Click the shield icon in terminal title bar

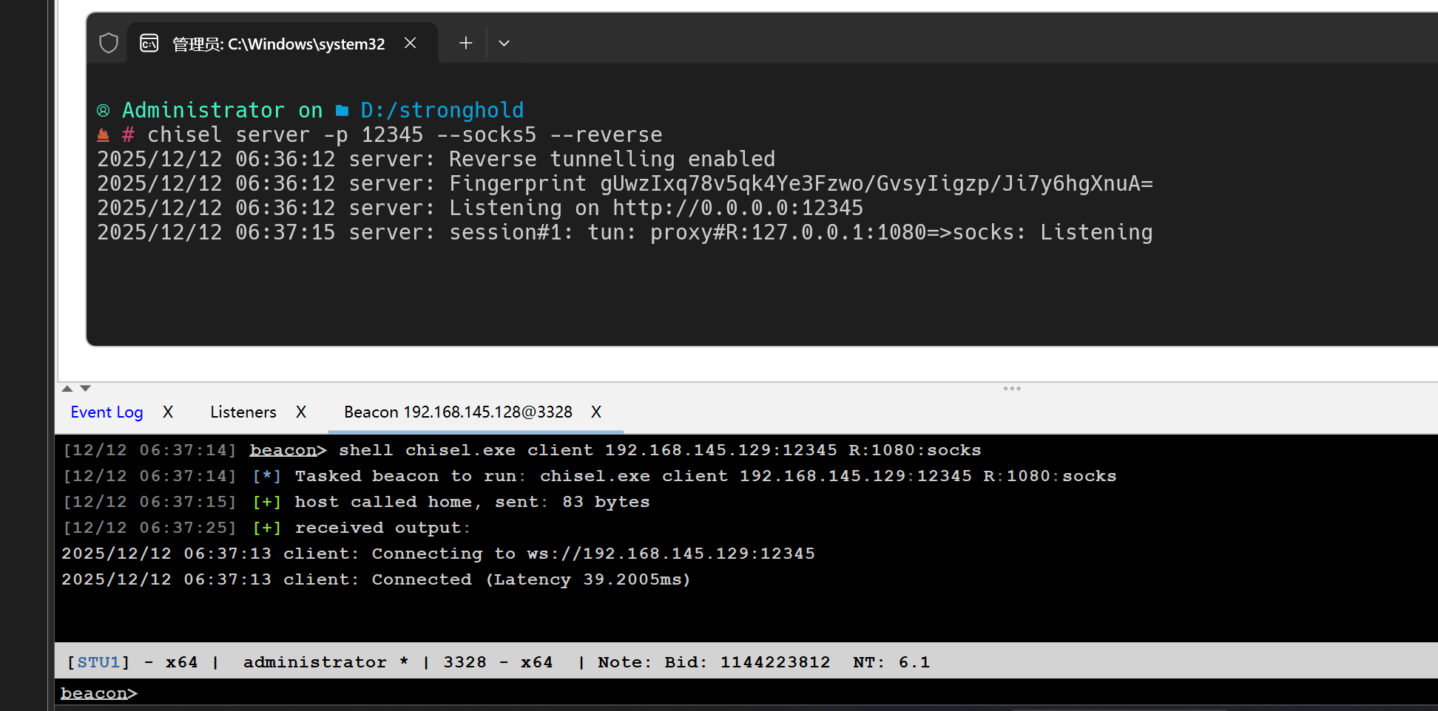click(x=109, y=44)
